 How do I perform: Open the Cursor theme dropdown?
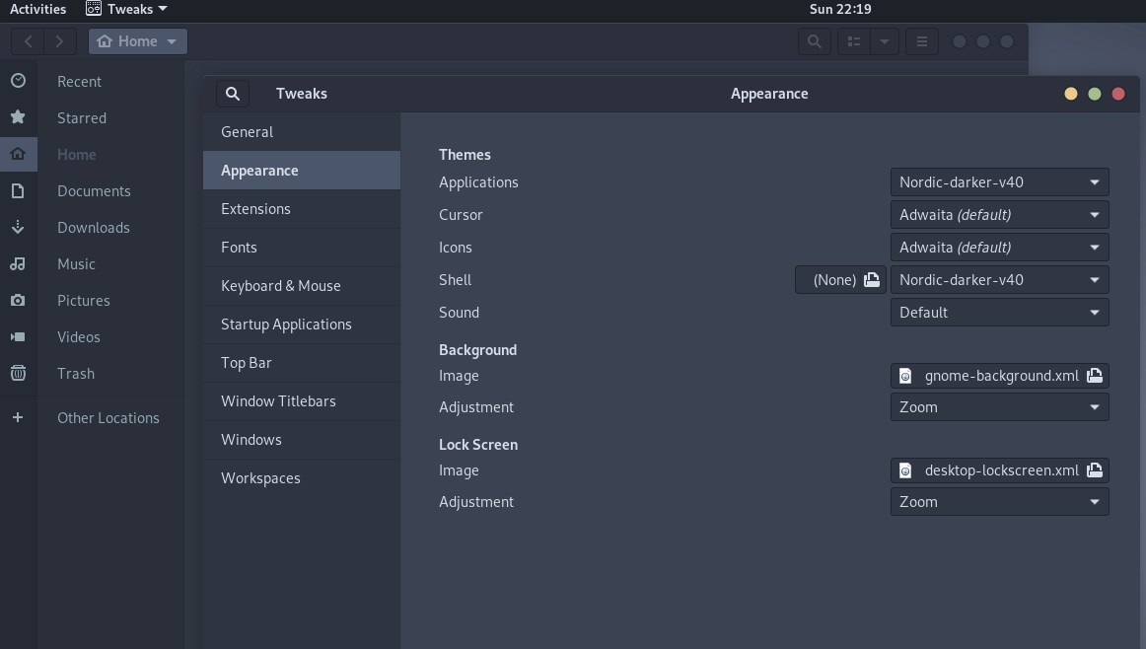click(999, 214)
